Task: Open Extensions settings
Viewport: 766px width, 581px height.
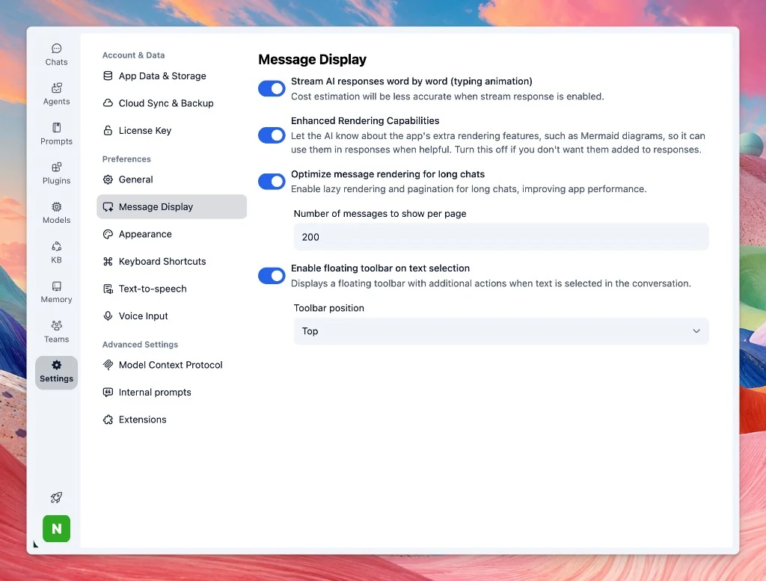Action: click(171, 419)
